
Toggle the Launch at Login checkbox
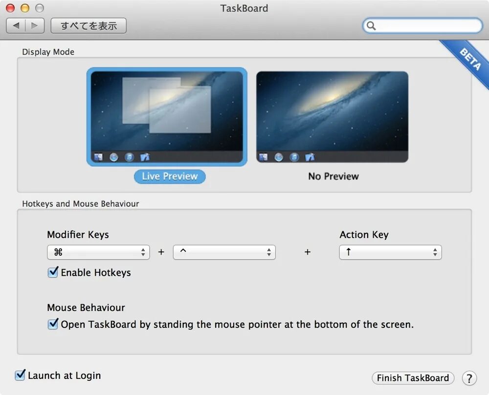20,375
